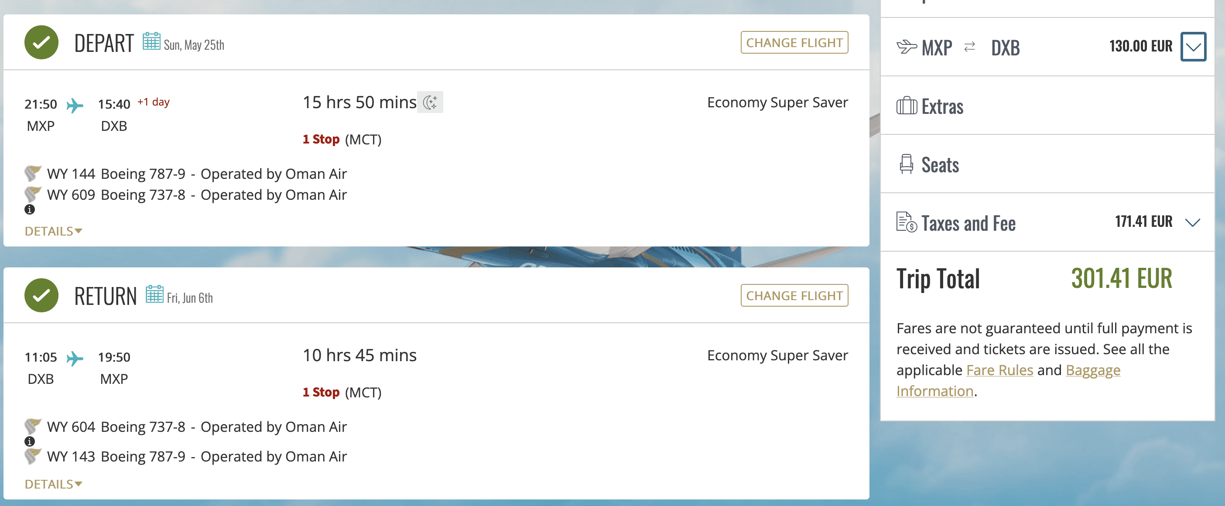This screenshot has width=1225, height=506.
Task: Click the return date calendar icon
Action: click(x=154, y=294)
